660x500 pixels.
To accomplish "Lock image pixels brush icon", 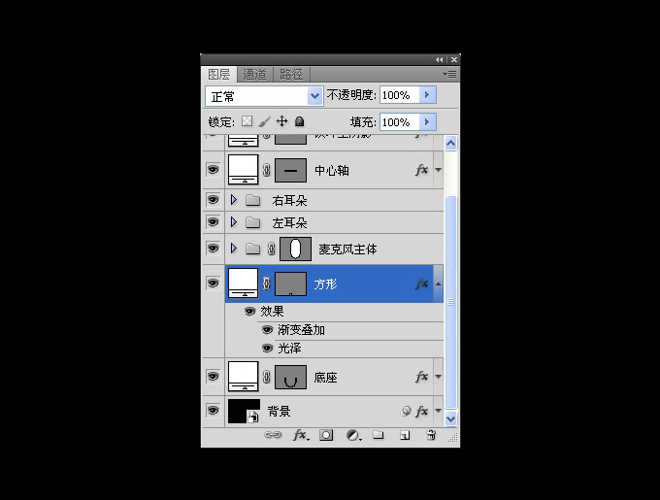I will (x=264, y=121).
